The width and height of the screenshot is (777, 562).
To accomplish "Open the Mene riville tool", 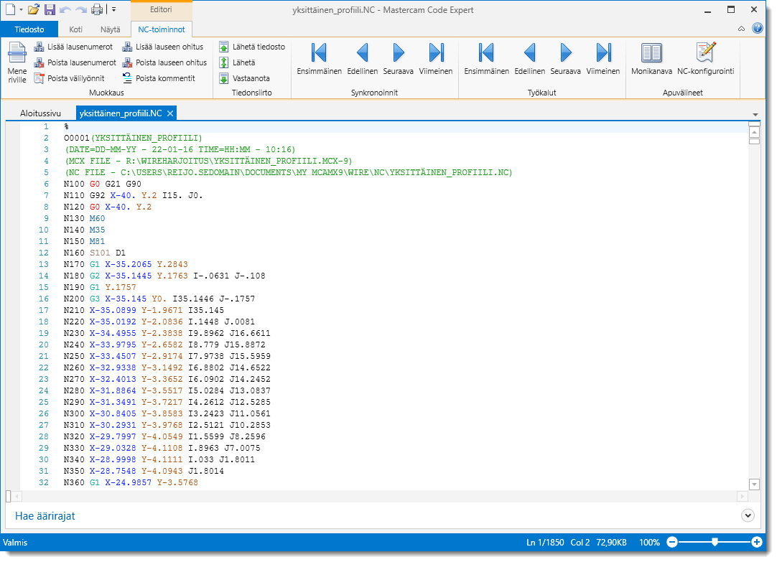I will click(x=17, y=62).
